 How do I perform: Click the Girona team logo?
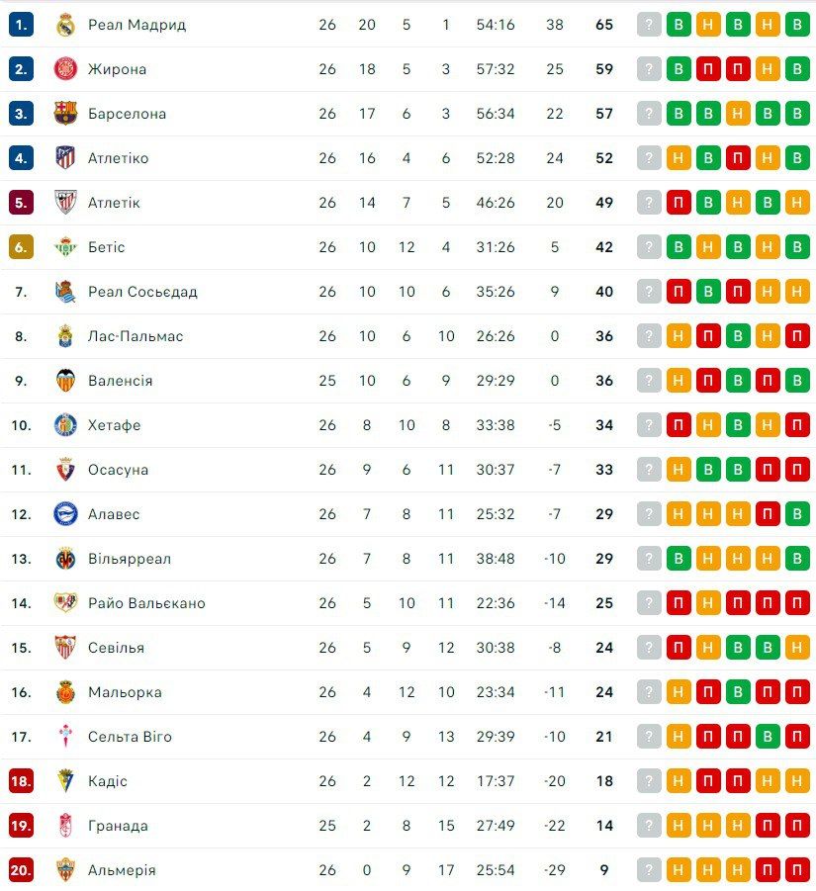[65, 69]
